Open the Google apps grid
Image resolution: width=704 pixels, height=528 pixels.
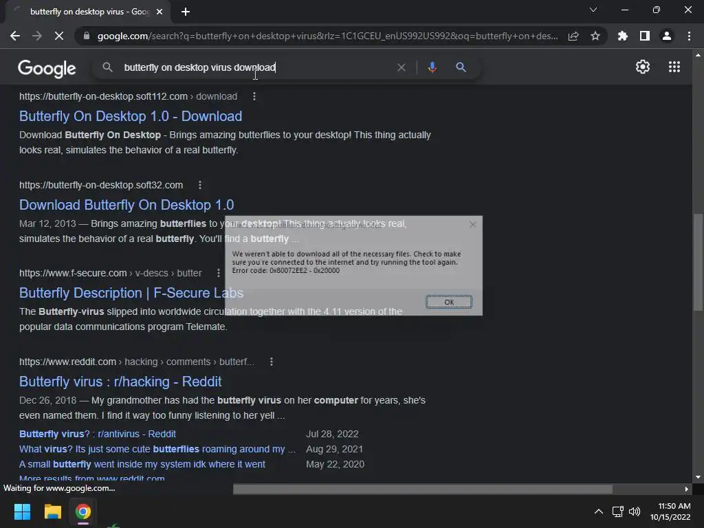pyautogui.click(x=674, y=67)
